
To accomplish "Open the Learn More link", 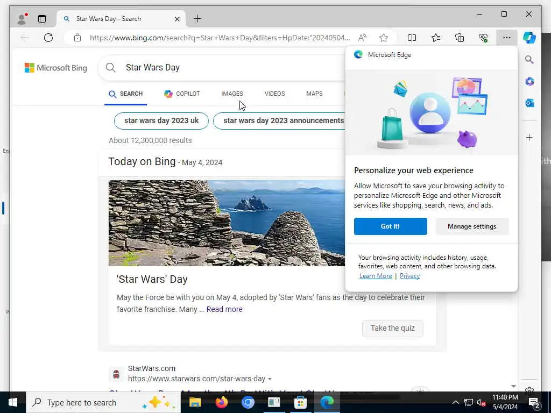I will click(376, 276).
